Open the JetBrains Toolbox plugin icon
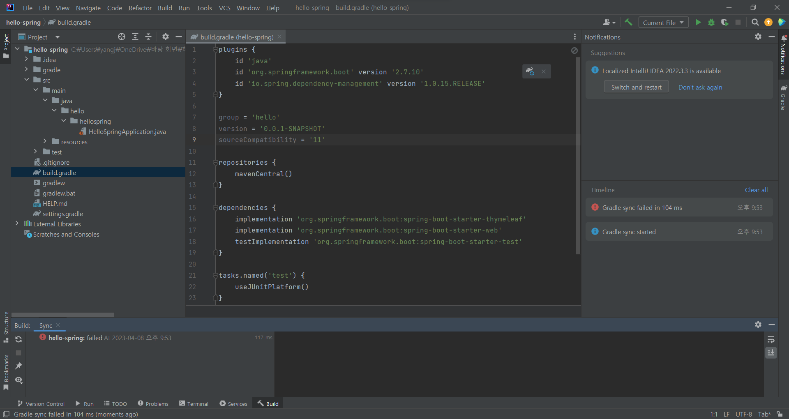The width and height of the screenshot is (789, 419). coord(782,22)
